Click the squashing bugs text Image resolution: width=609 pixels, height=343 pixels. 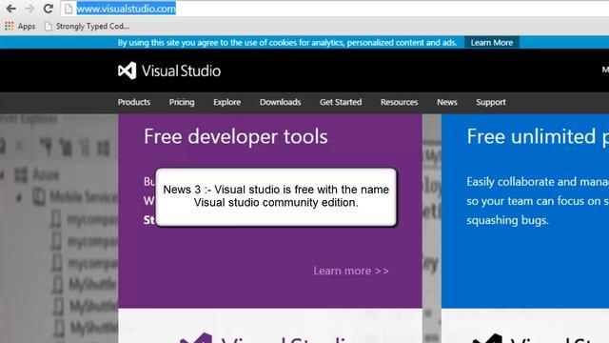(507, 220)
